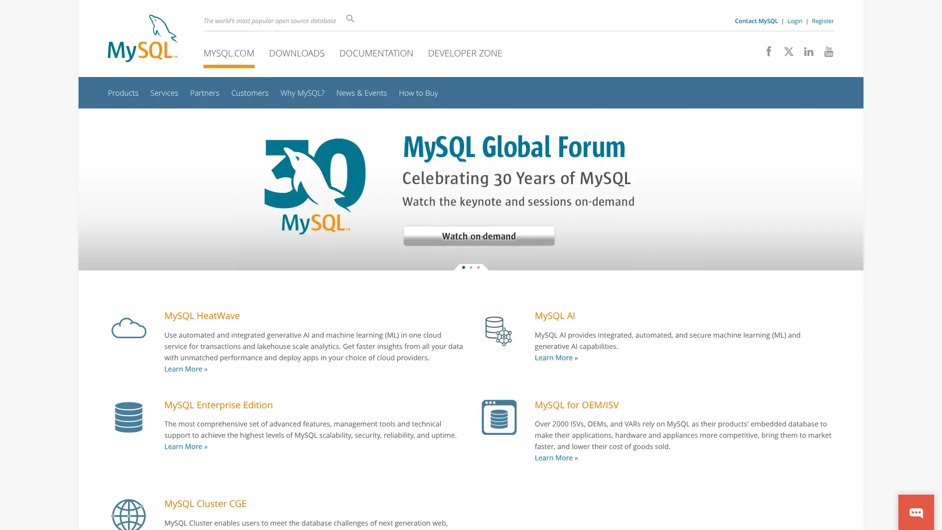Open the MySQL AI heading link
Screen dimensions: 942x530
555,316
